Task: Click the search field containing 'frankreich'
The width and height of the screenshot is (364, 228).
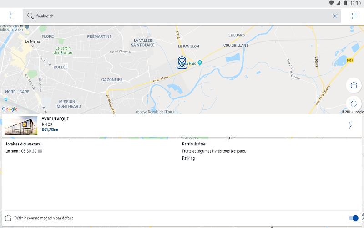Action: [182, 16]
